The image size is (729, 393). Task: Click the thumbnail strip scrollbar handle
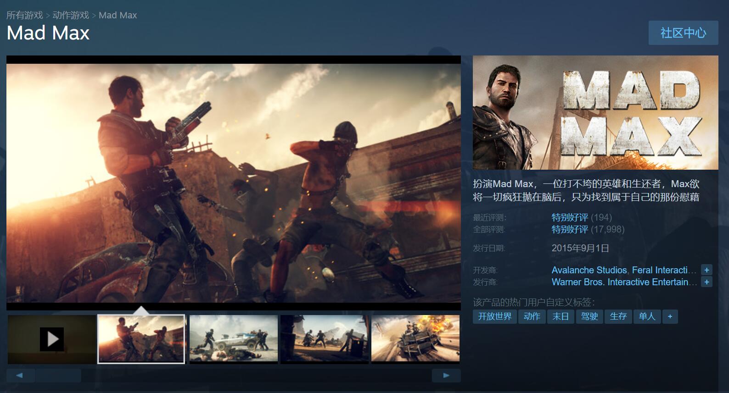[x=58, y=376]
